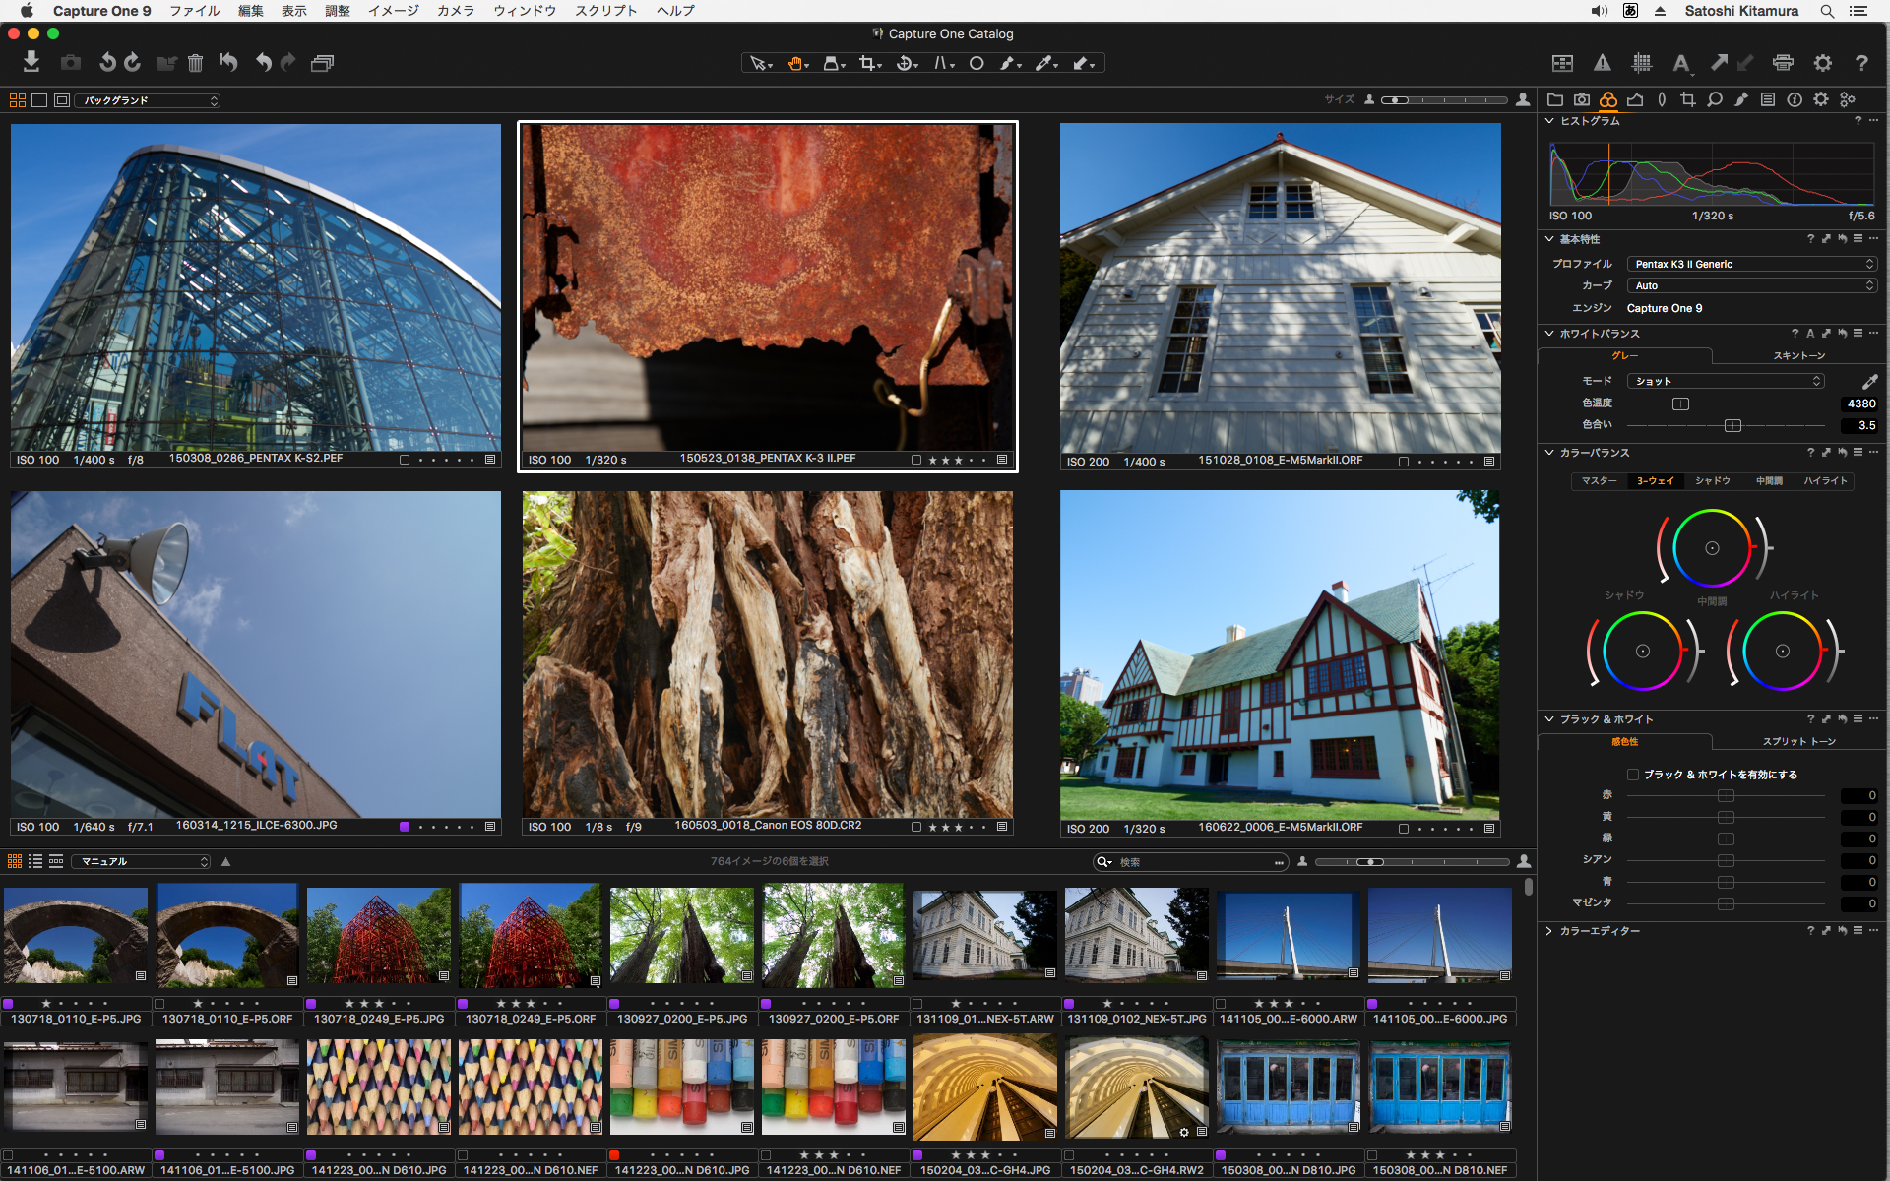Toggle exposure warning triangle icon
The image size is (1890, 1181).
[1603, 63]
